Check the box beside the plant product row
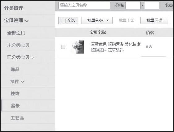This screenshot has height=132, width=174. (63, 47)
